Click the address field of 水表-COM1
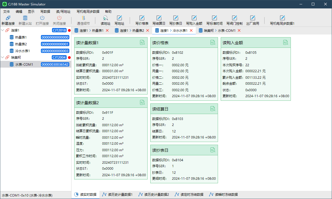Viewport: 332px width, 199px height. click(55, 64)
